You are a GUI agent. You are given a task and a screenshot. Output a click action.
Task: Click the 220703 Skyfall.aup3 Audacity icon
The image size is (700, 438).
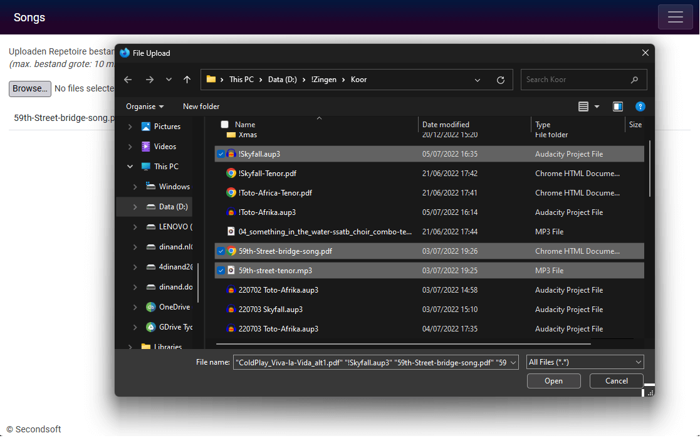pyautogui.click(x=231, y=310)
